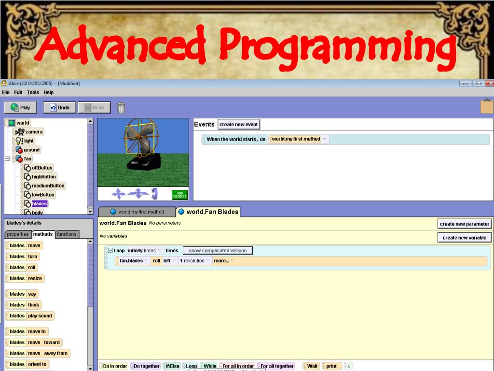Click the world globe icon
The height and width of the screenshot is (371, 494).
point(12,123)
